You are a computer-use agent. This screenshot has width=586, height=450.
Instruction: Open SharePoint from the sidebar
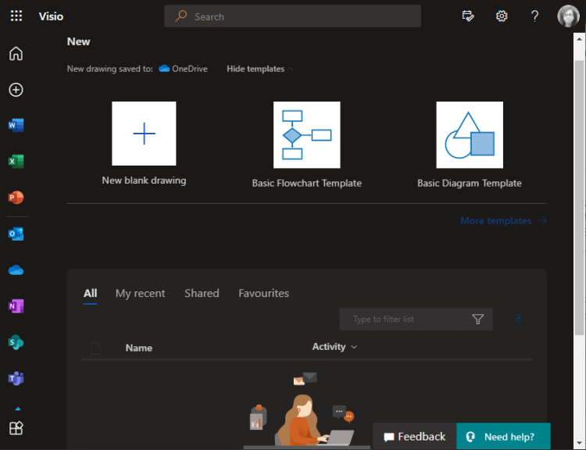pos(16,342)
